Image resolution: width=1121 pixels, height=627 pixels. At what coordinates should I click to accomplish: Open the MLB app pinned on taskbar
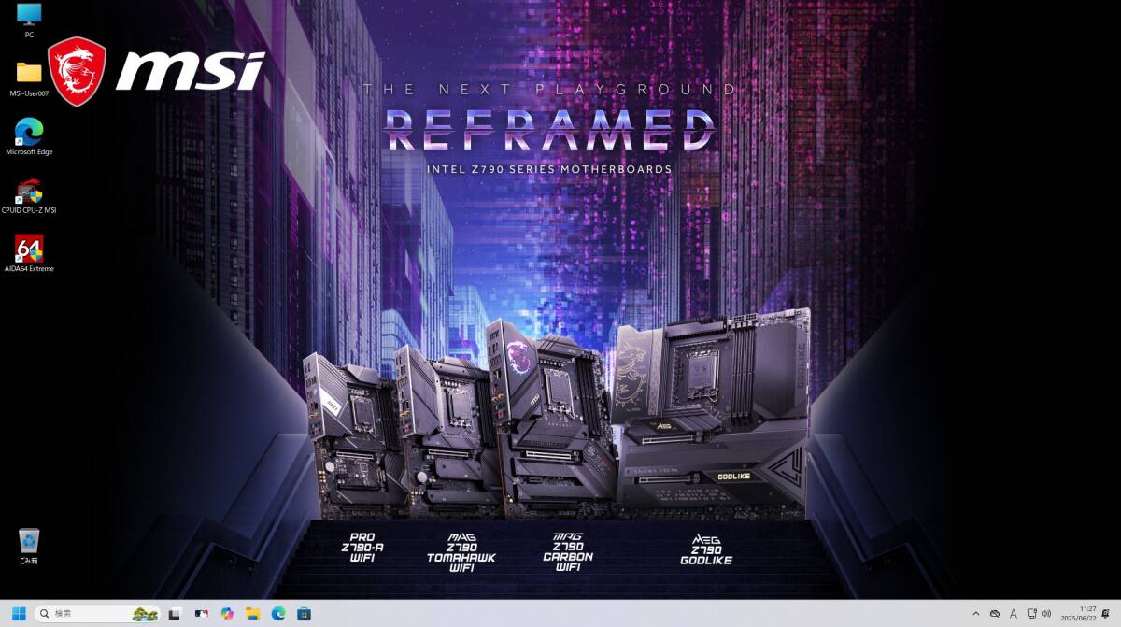click(x=202, y=614)
